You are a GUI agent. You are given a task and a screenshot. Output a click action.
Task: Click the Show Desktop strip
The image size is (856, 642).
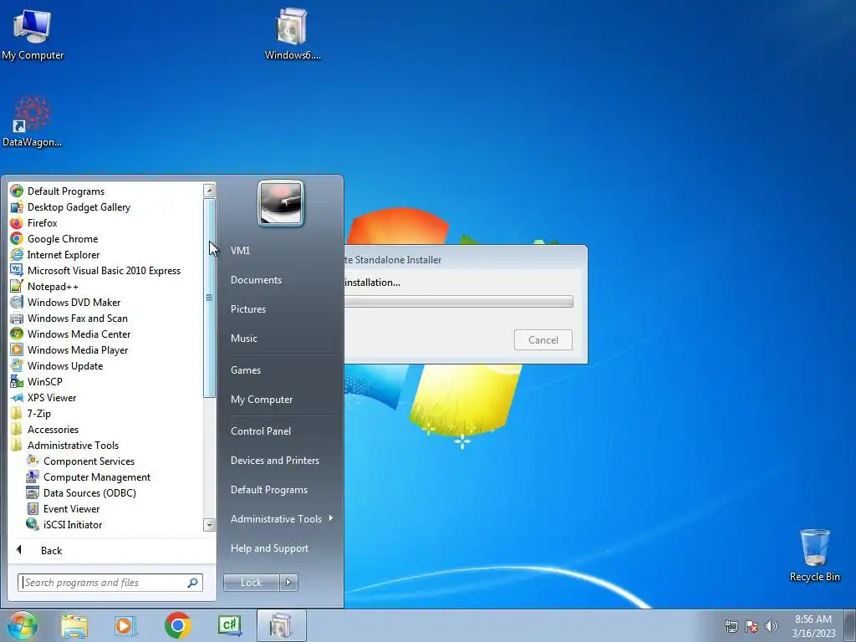pyautogui.click(x=850, y=625)
